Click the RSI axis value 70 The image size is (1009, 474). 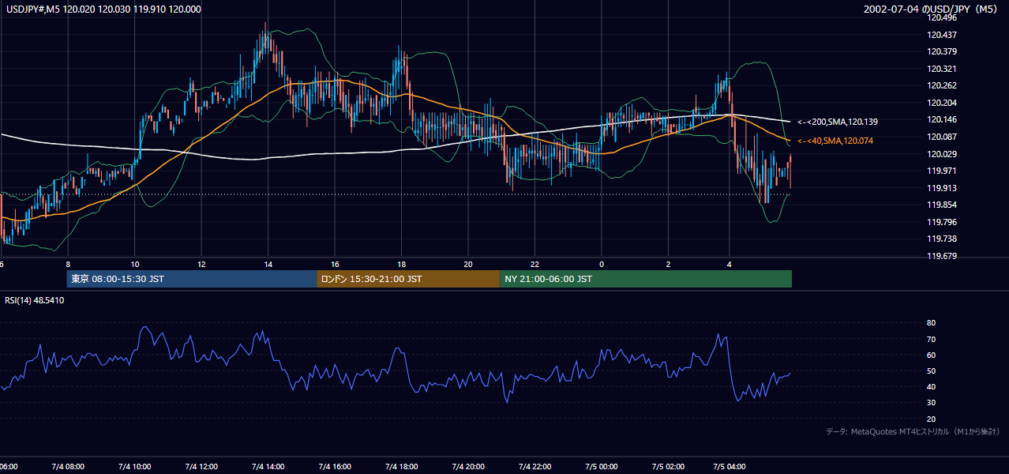tap(932, 339)
